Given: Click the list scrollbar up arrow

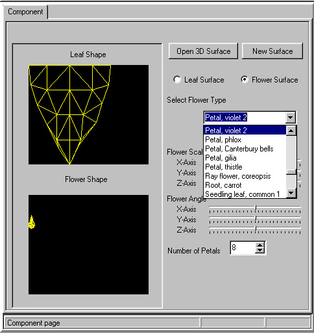Looking at the screenshot, I should click(x=291, y=131).
